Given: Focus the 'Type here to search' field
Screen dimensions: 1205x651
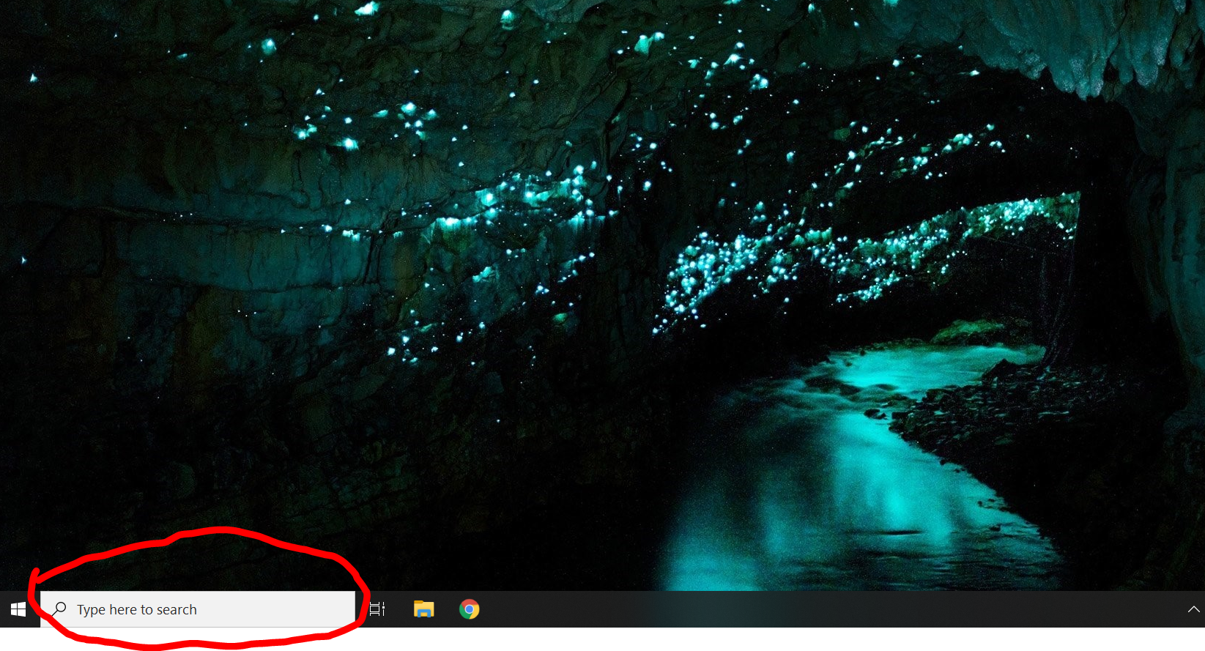Looking at the screenshot, I should coord(198,609).
